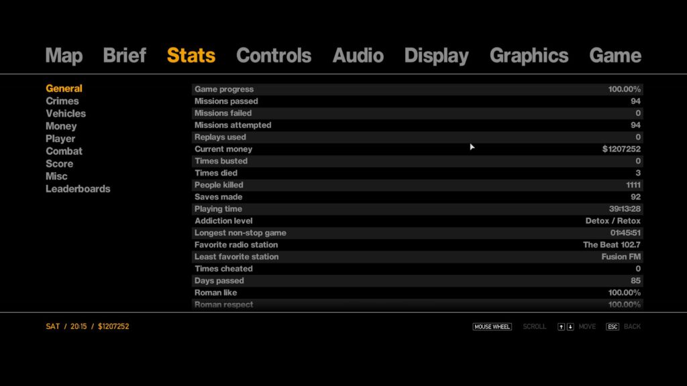Click the Game progress stat row
Viewport: 687px width, 386px height.
click(416, 88)
